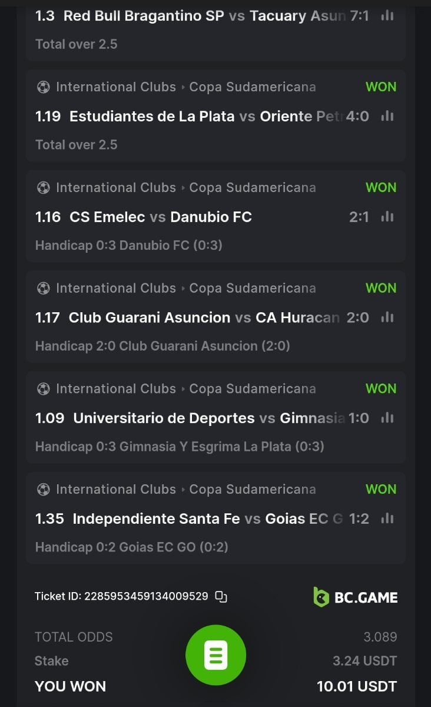Open stats icon for Universitario de Deportes match
The image size is (431, 707).
coord(387,418)
